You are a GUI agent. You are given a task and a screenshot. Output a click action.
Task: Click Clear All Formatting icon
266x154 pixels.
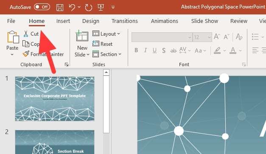(239, 36)
